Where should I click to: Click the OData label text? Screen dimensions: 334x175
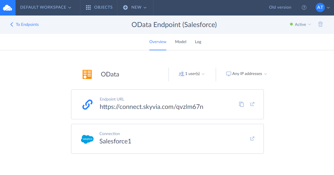click(110, 74)
